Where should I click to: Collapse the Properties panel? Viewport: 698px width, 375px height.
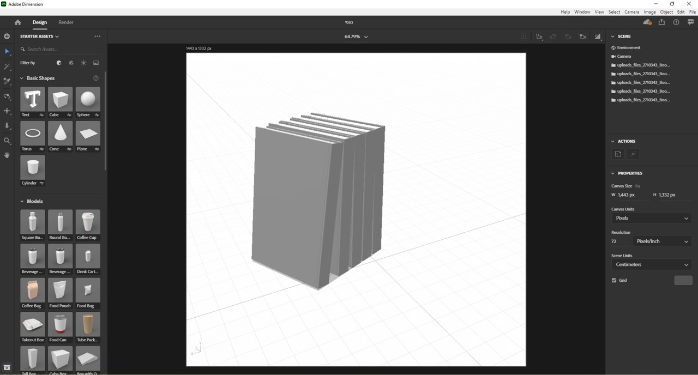click(613, 173)
